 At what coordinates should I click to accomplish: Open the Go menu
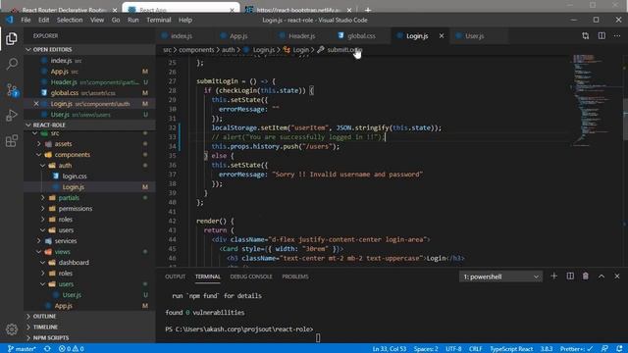click(116, 20)
